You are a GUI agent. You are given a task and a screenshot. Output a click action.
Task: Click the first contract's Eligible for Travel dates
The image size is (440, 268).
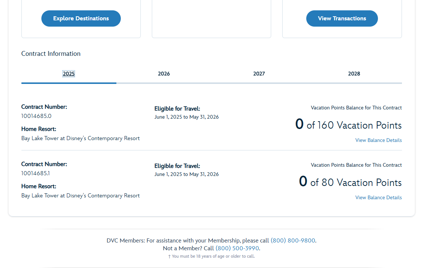(x=187, y=117)
